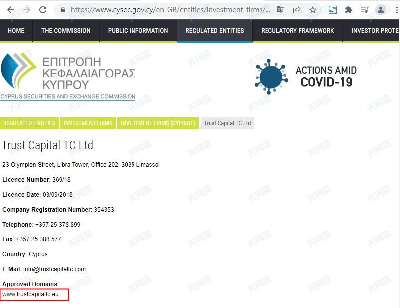Open THE COMMISSION menu
Screen dimensions: 400x308
[x=66, y=31]
